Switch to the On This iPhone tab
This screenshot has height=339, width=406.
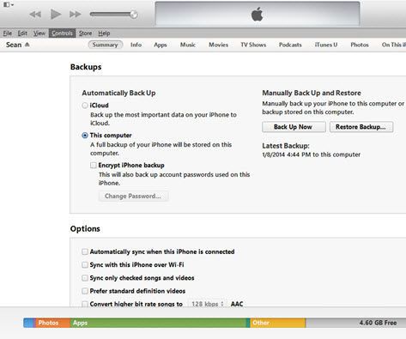pyautogui.click(x=394, y=45)
